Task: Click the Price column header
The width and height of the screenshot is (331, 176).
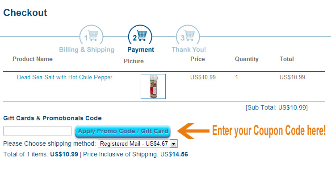Action: point(197,59)
